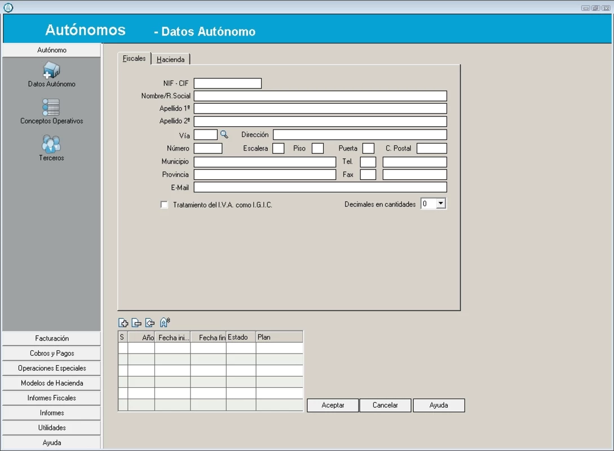Focus the Piso input field

[317, 148]
